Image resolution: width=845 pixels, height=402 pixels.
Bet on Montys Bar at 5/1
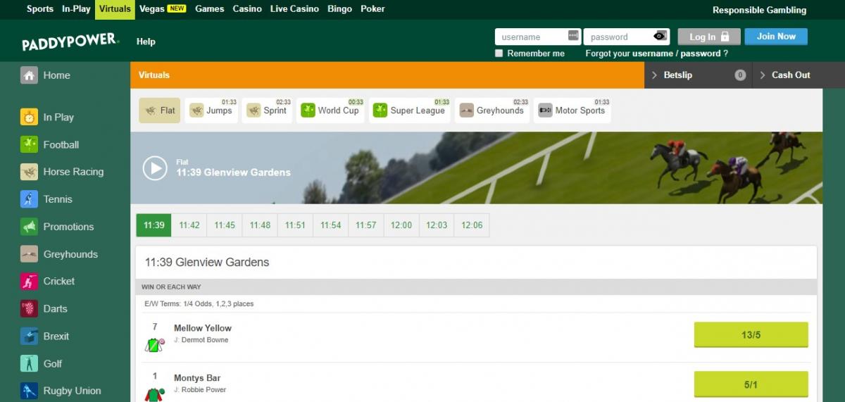click(x=751, y=385)
